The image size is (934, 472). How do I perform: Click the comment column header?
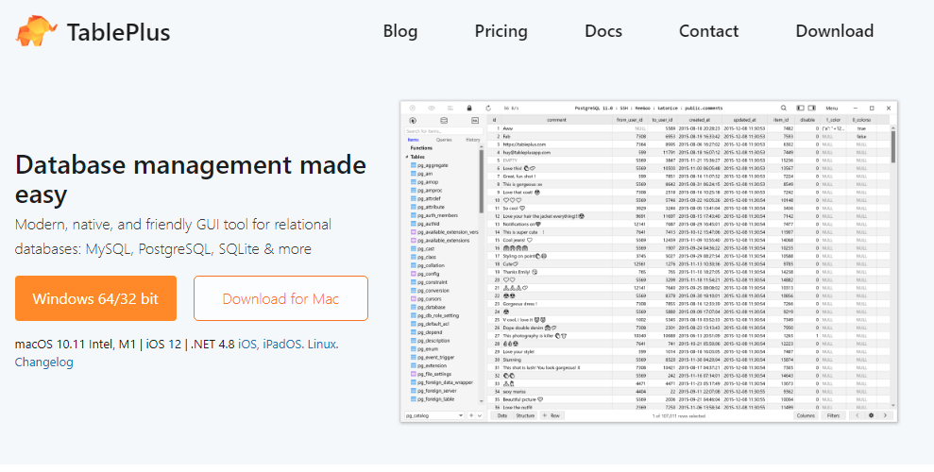pos(556,120)
